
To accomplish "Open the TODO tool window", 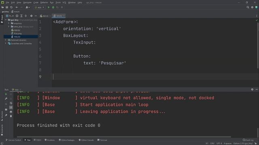I will (x=37, y=140).
